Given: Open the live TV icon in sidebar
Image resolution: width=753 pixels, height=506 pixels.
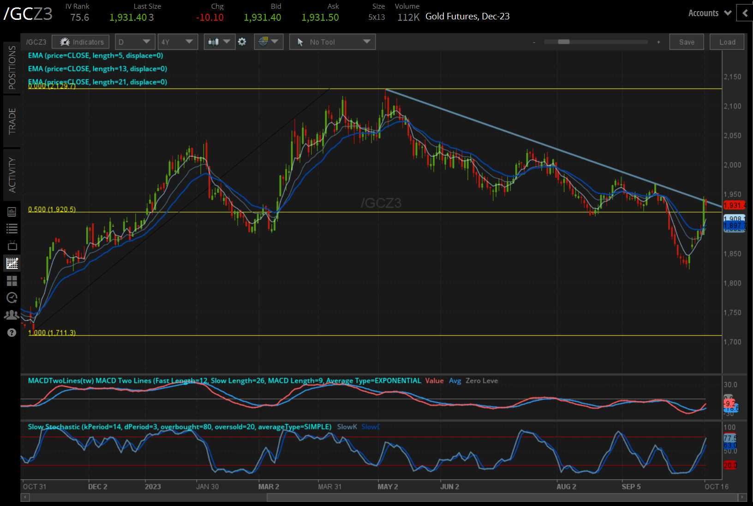Looking at the screenshot, I should coord(12,245).
